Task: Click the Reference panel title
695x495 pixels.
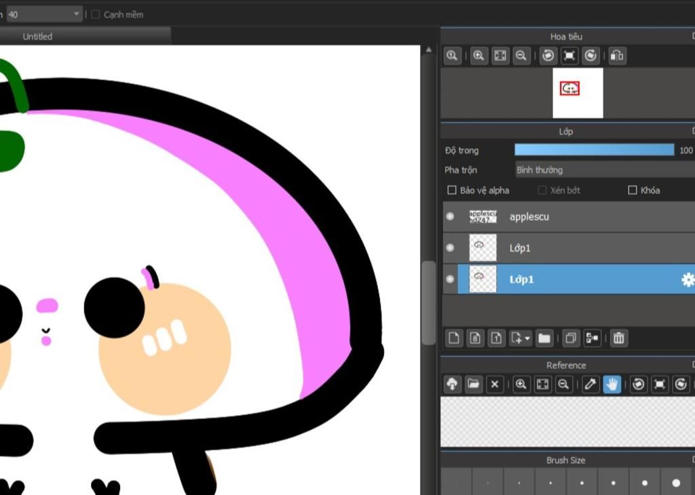Action: click(x=566, y=365)
